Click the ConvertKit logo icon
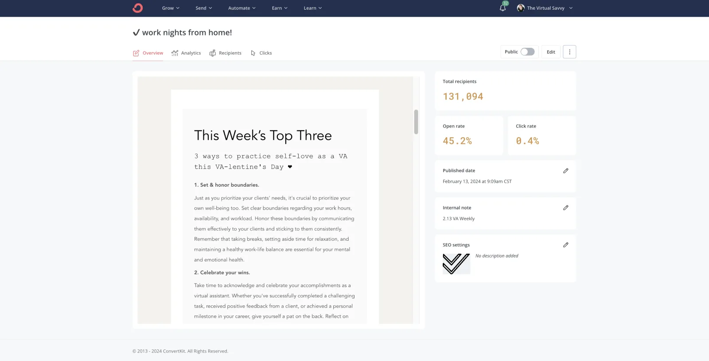Viewport: 709px width, 361px height. pyautogui.click(x=137, y=8)
